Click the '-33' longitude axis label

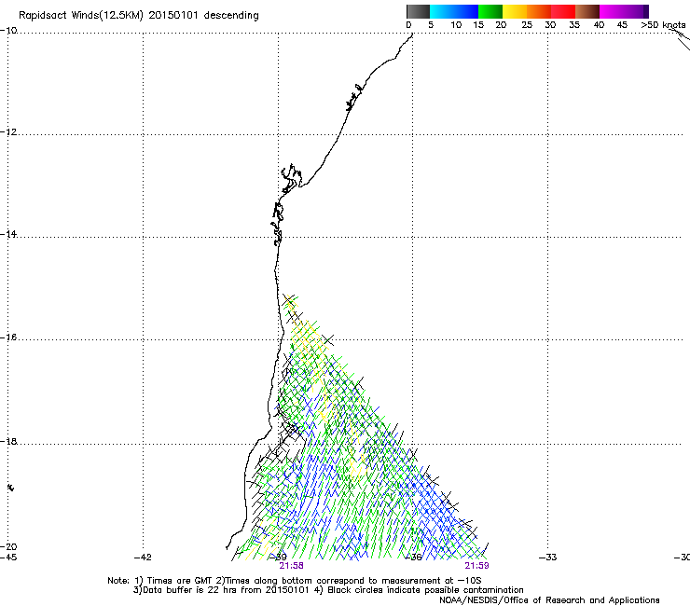coord(548,558)
